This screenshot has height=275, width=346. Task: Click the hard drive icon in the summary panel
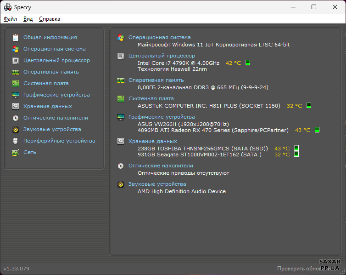click(x=121, y=141)
